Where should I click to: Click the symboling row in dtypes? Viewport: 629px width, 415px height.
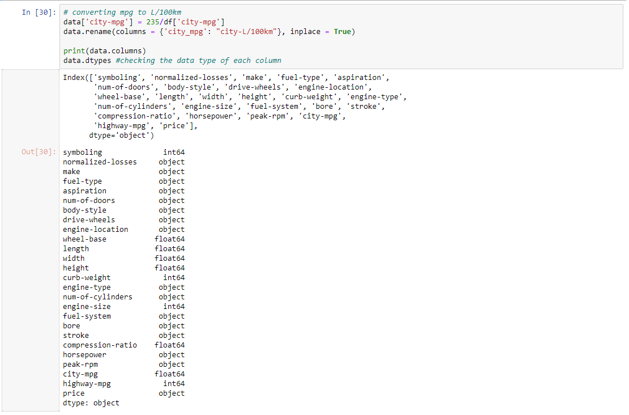click(123, 153)
